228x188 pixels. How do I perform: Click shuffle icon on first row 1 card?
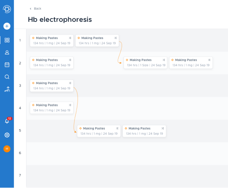coord(70,38)
